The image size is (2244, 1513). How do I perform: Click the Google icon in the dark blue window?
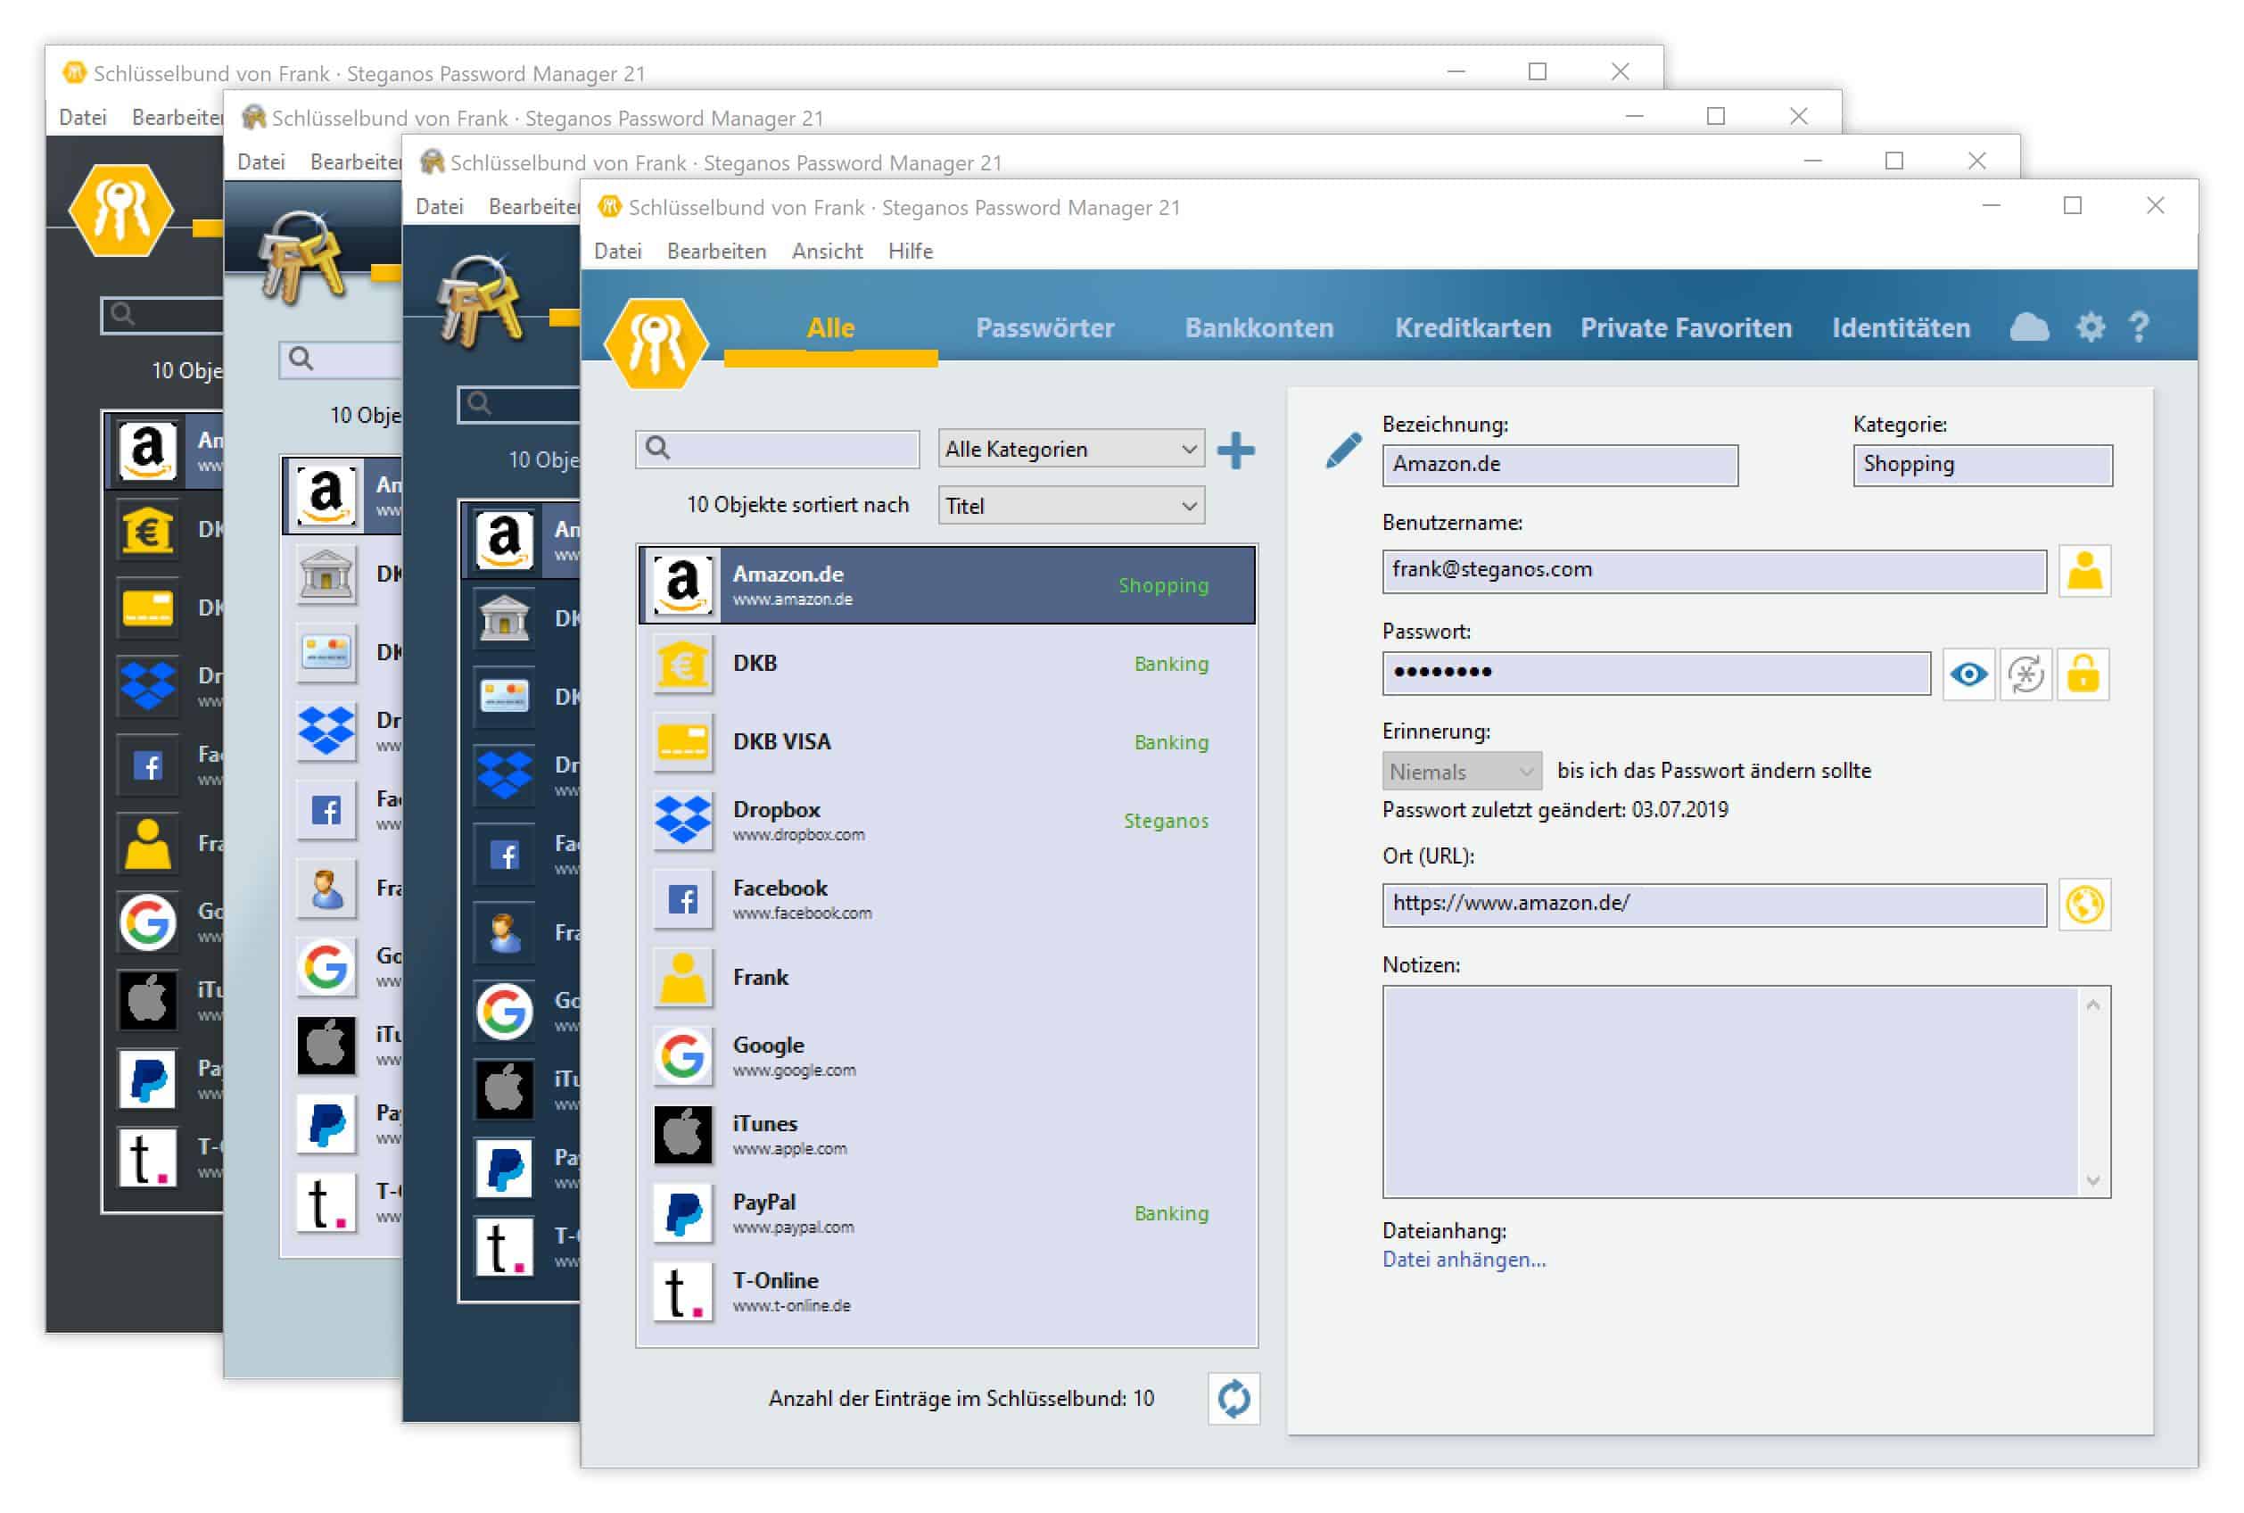coord(504,1010)
